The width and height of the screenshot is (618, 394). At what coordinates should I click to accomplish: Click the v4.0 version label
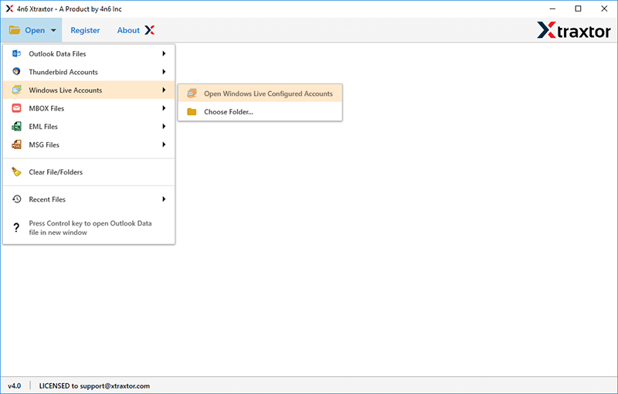[15, 386]
